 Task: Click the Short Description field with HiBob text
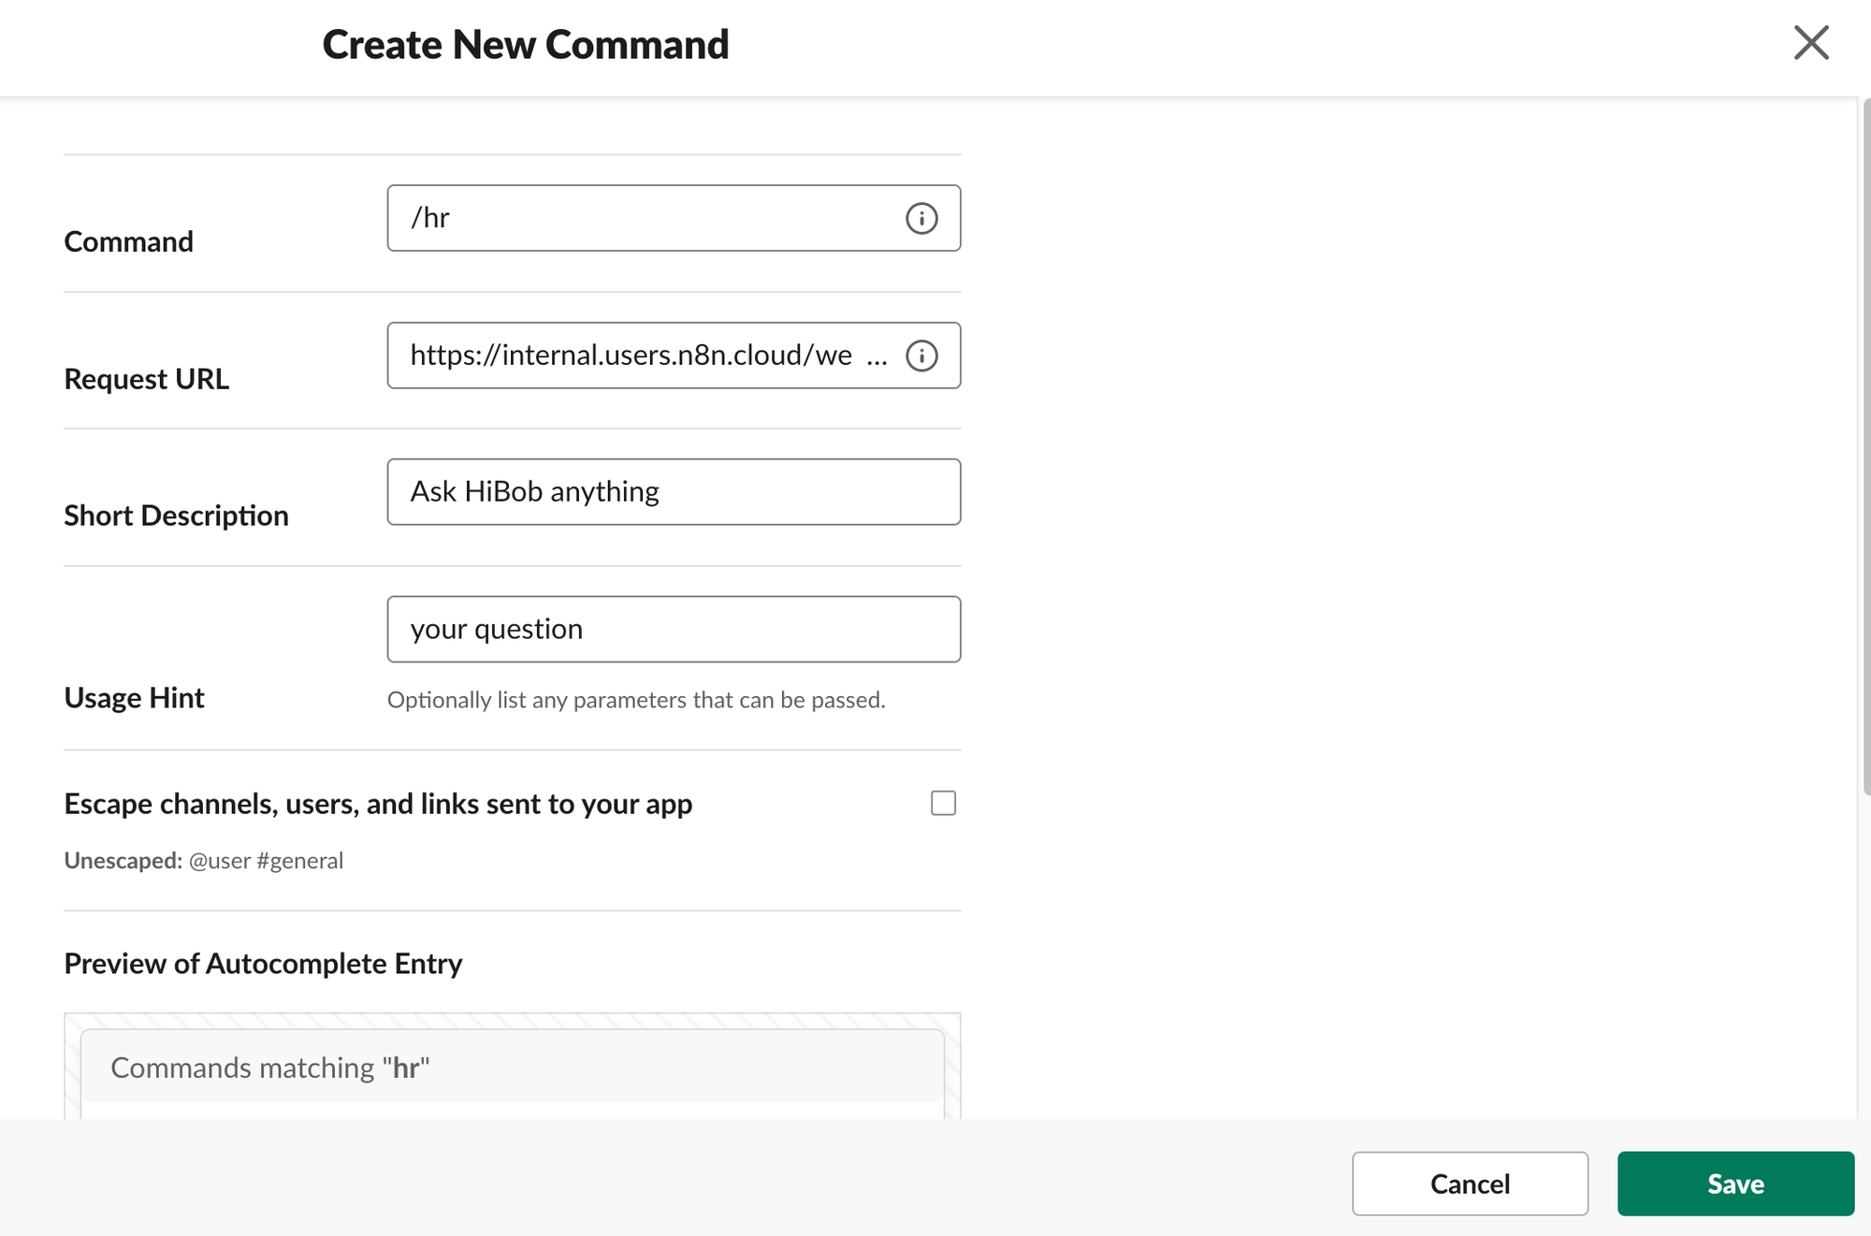[x=674, y=492]
